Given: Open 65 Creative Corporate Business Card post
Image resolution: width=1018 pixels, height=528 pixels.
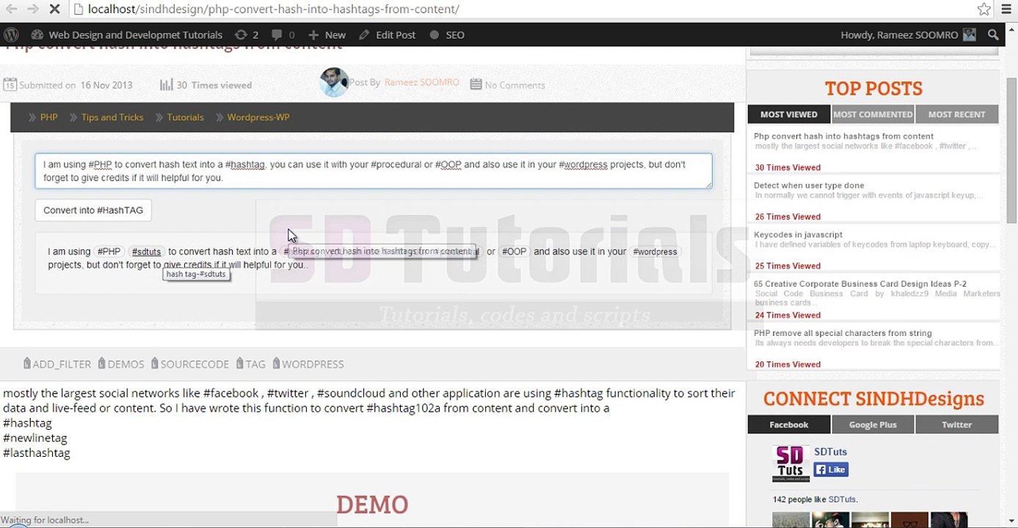Looking at the screenshot, I should tap(860, 284).
